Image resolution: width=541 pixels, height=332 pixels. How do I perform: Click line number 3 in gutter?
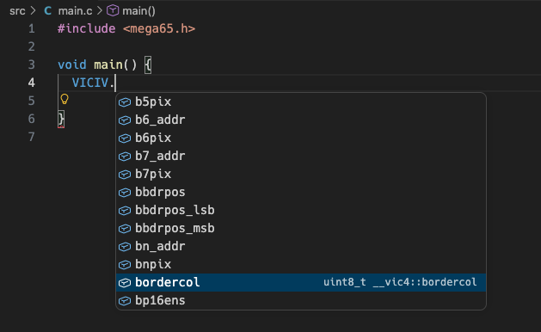click(x=32, y=65)
